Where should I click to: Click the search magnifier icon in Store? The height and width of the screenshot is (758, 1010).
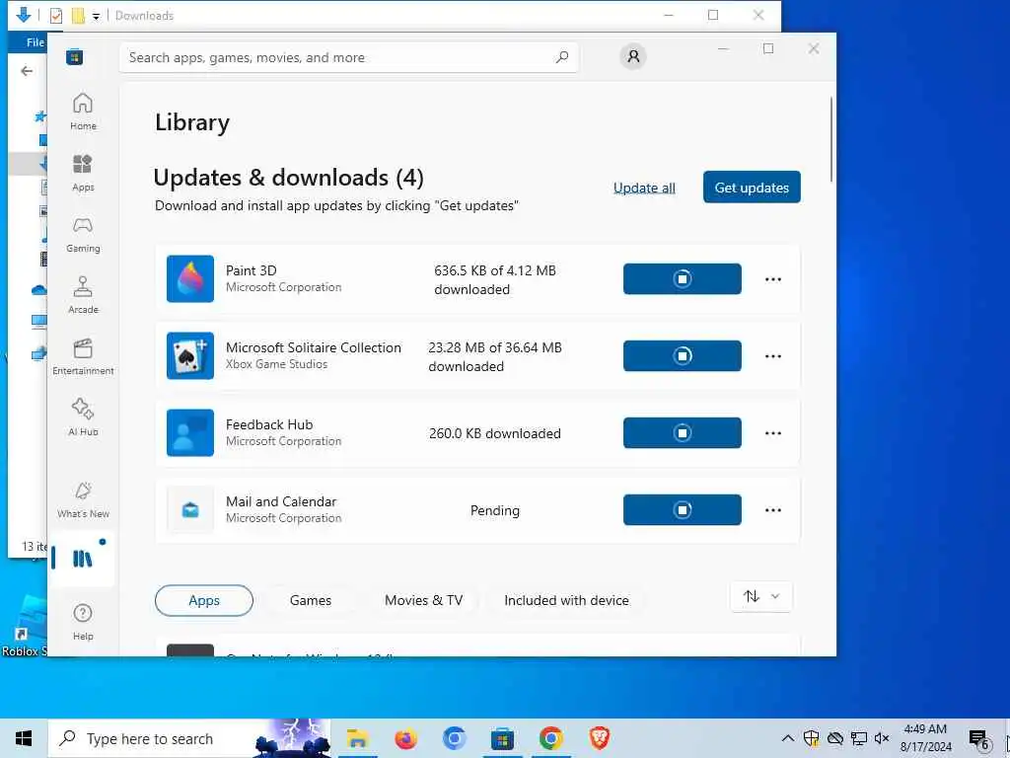[x=561, y=57]
